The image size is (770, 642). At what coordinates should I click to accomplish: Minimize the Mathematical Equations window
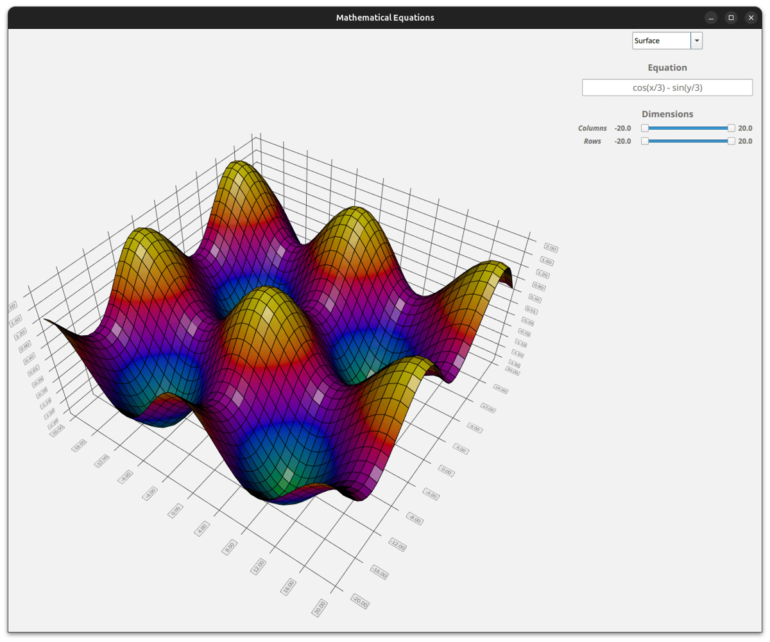click(x=711, y=18)
